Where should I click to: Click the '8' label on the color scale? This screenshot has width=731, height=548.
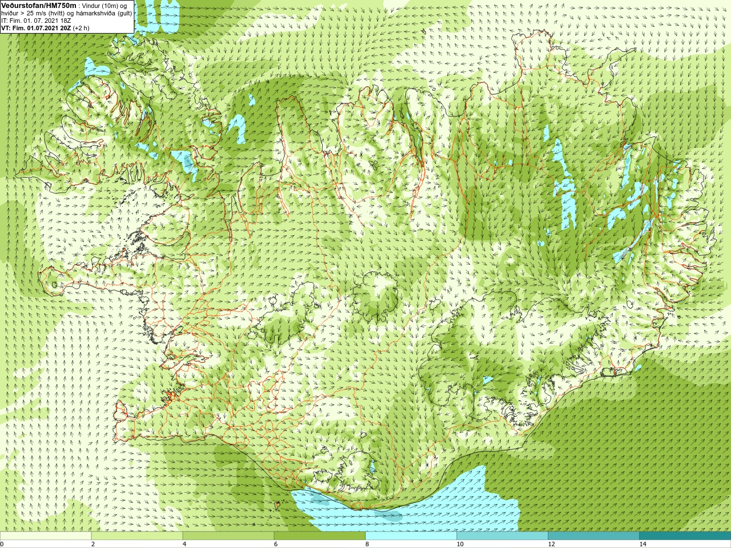point(367,544)
